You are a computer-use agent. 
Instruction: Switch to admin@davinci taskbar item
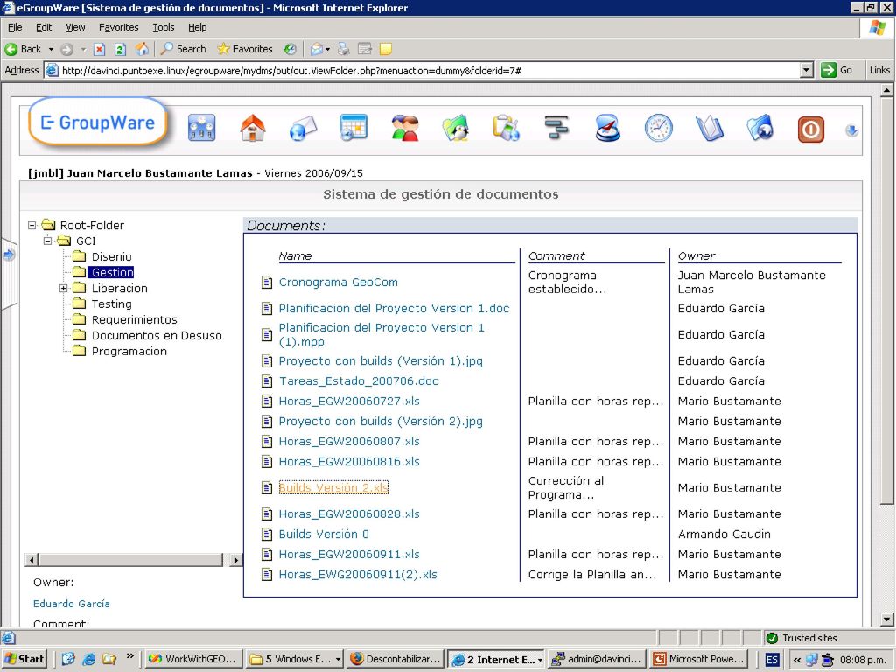[x=597, y=659]
